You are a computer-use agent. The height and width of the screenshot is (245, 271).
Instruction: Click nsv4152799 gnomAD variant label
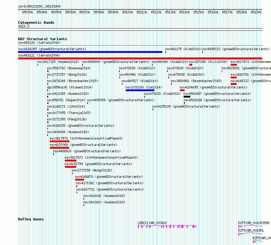pos(98,164)
